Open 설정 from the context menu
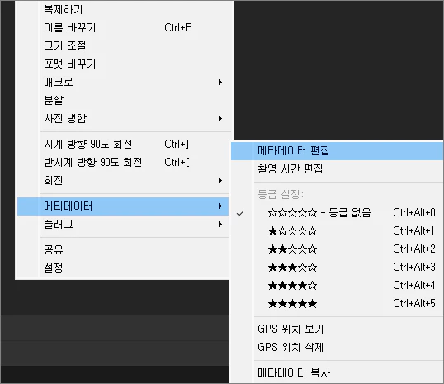The width and height of the screenshot is (444, 384). [123, 268]
